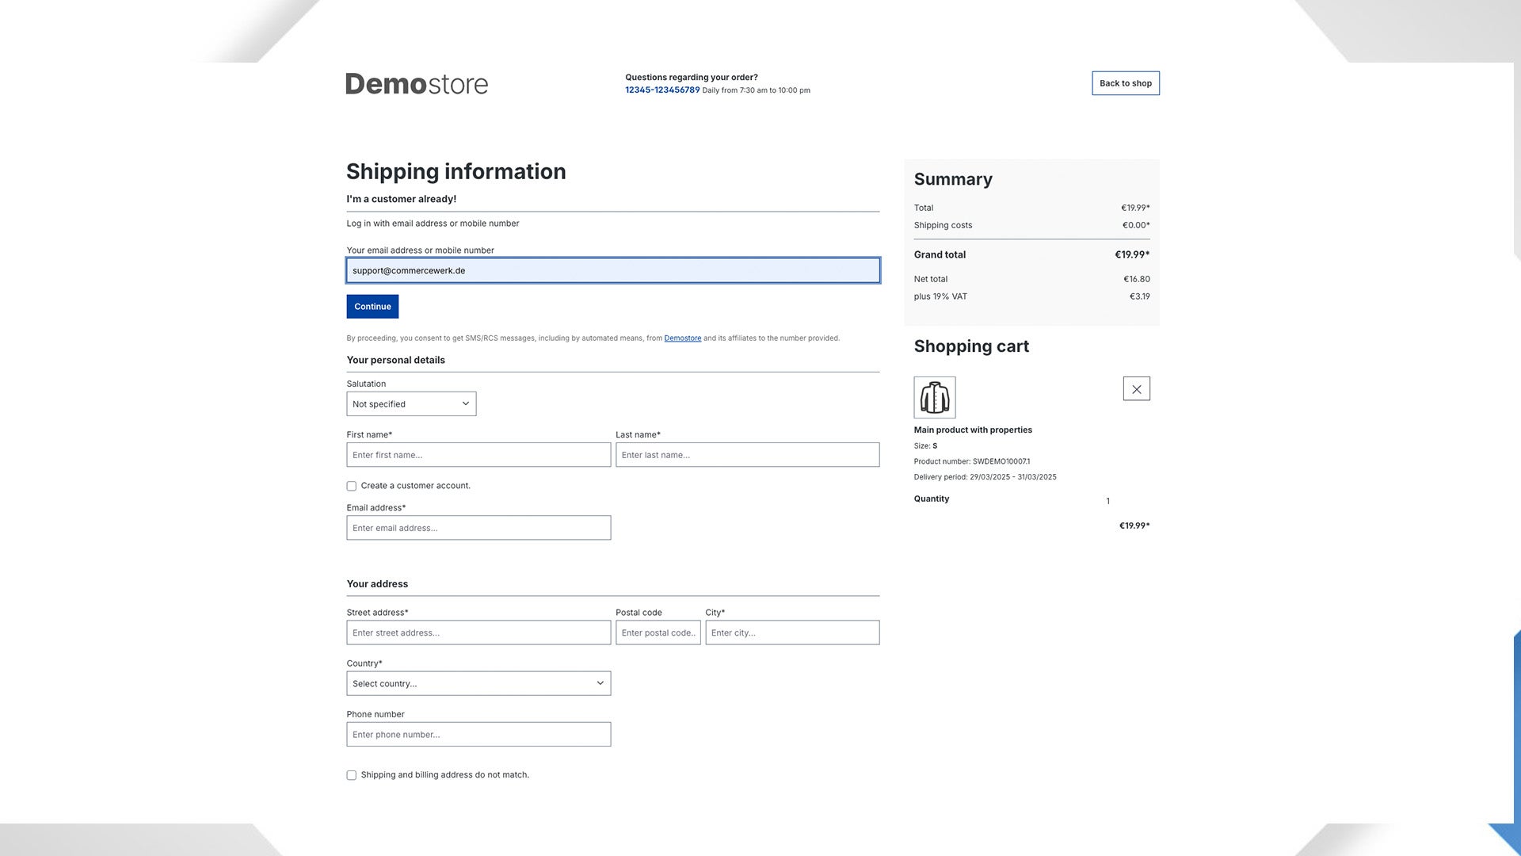Click the 'Shopping cart' heading
Screen dimensions: 1521x856
pyautogui.click(x=971, y=346)
